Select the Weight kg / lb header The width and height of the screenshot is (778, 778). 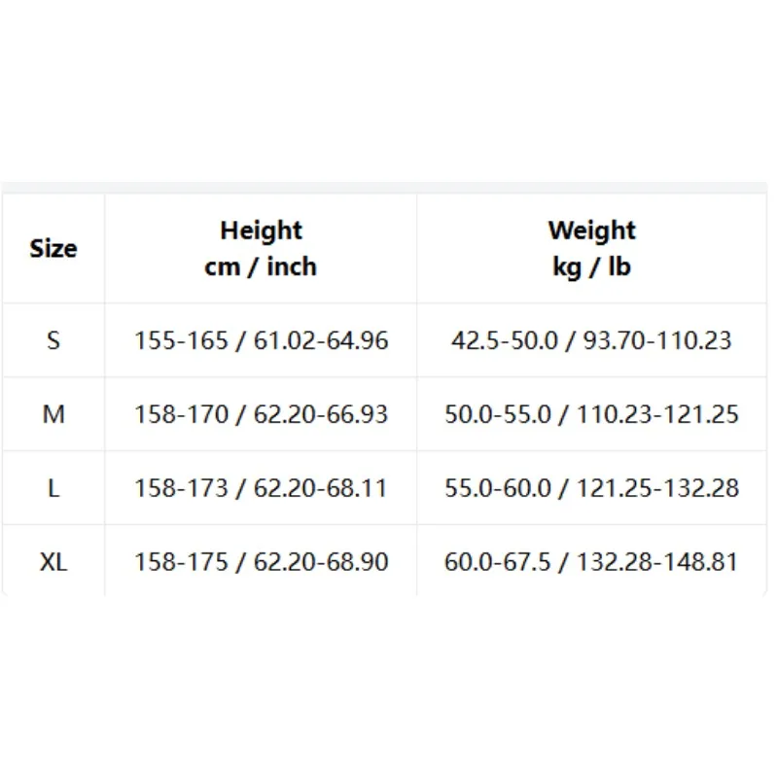click(x=592, y=248)
